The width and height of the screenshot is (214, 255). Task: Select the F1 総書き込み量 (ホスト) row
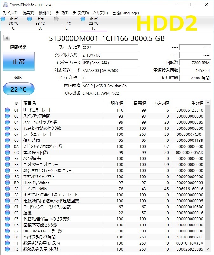(x=104, y=243)
